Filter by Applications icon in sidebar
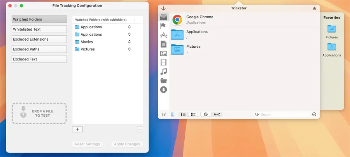 click(x=164, y=35)
